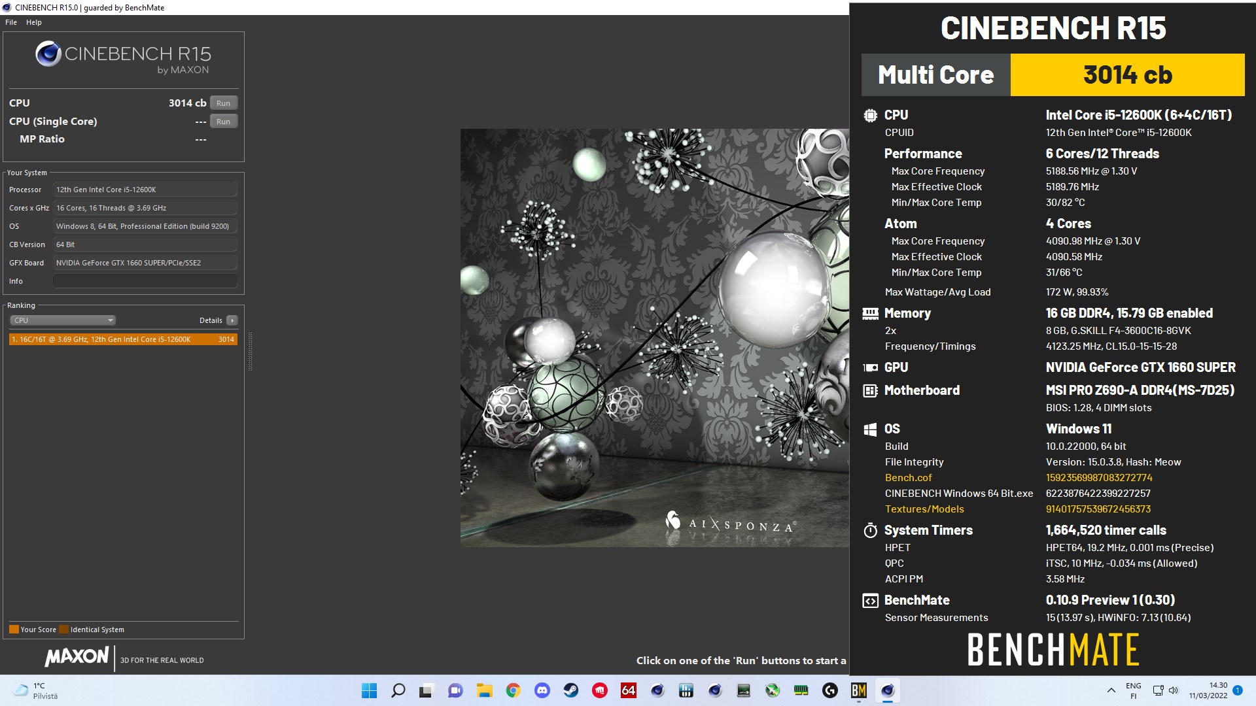
Task: Run the multi-core CPU benchmark
Action: pyautogui.click(x=224, y=103)
